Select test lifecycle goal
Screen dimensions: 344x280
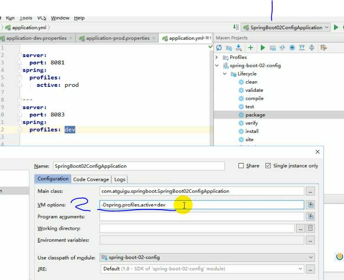[x=249, y=106]
